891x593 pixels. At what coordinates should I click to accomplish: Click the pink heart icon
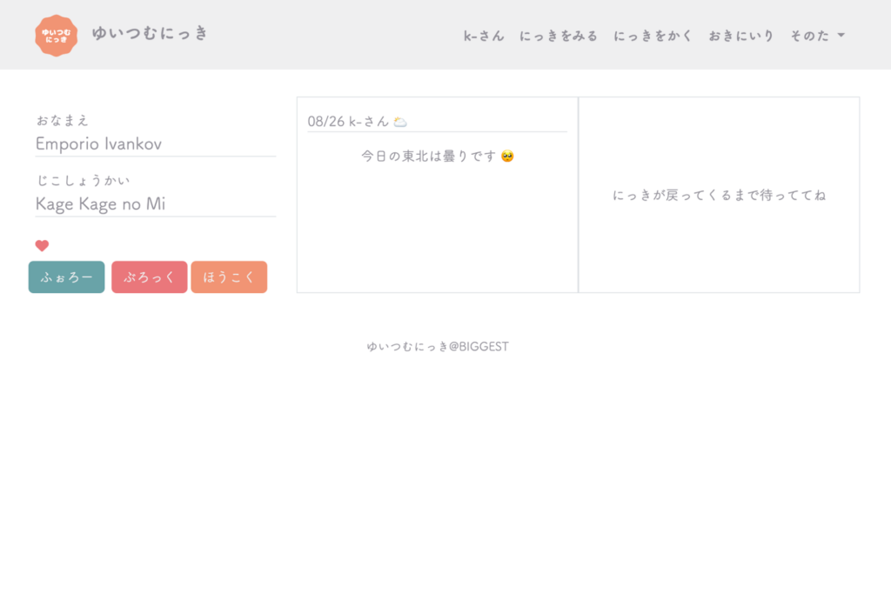pos(42,246)
